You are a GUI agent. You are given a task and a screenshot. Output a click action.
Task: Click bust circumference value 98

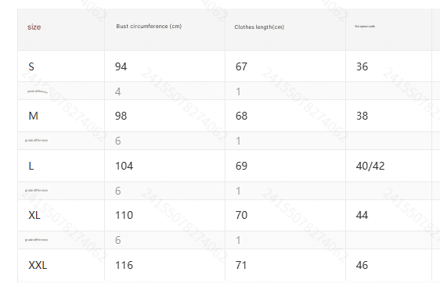pyautogui.click(x=121, y=116)
